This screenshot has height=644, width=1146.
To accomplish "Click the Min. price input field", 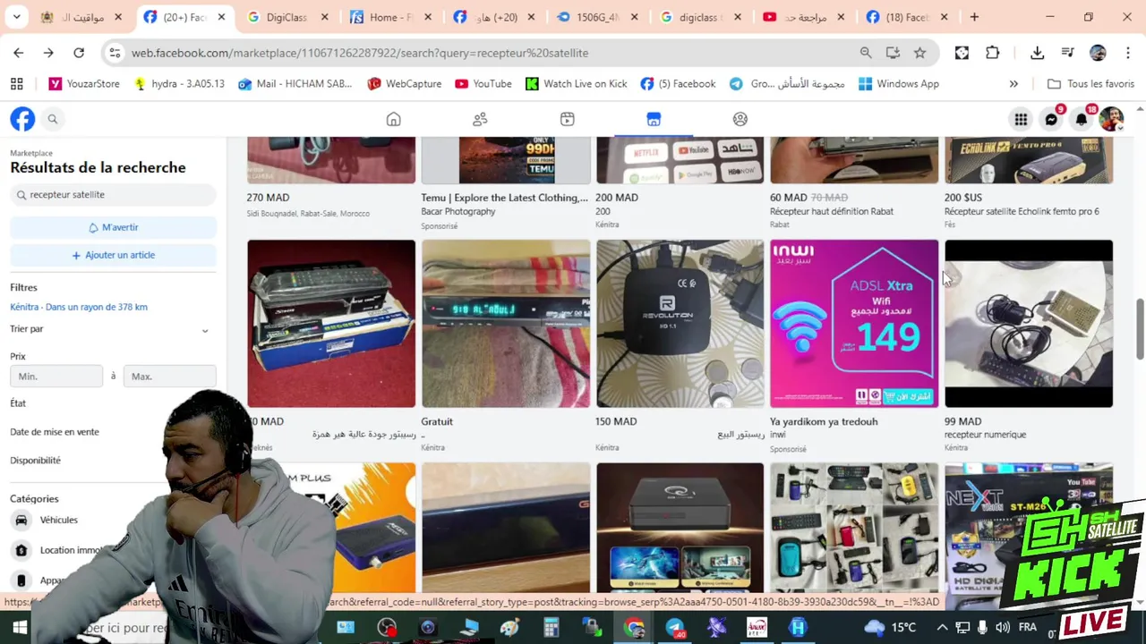I will (x=56, y=377).
